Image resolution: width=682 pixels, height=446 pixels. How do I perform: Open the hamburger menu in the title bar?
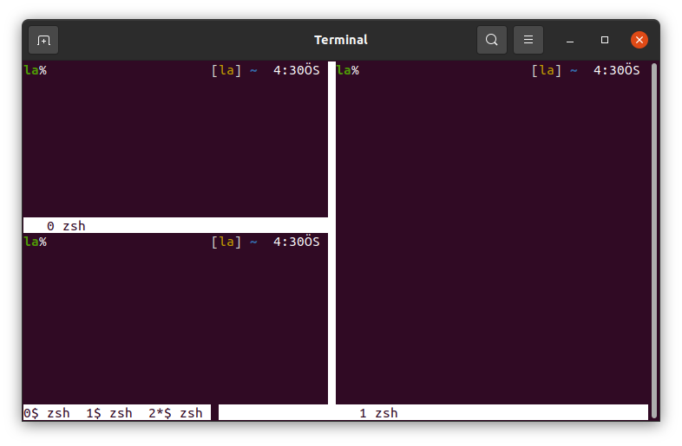point(528,40)
